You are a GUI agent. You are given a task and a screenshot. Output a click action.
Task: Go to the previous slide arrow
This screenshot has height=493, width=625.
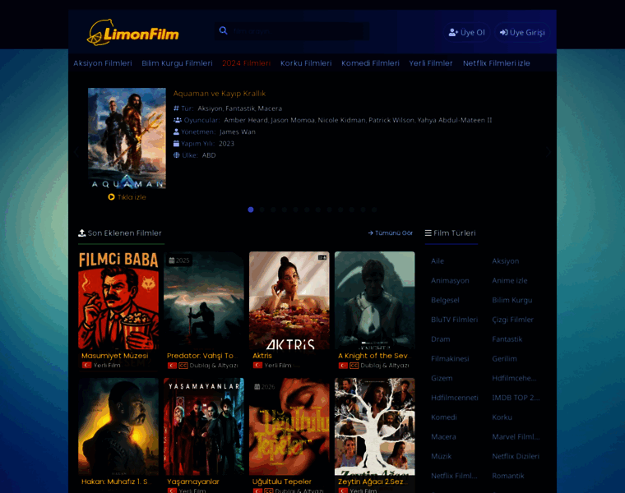coord(77,152)
